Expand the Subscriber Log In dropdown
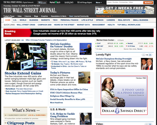This screenshot has height=125, width=157. coord(105,16)
